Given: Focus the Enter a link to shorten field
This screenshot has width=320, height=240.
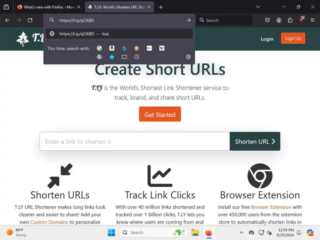Looking at the screenshot, I should coord(135,141).
